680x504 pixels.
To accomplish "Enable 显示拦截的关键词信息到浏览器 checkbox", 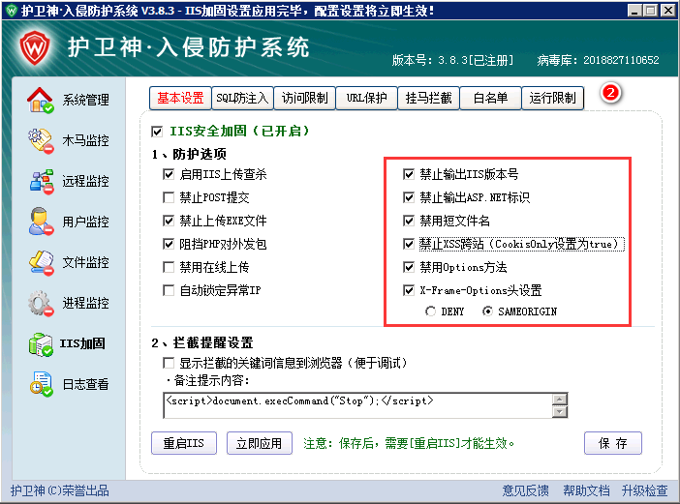I will coord(169,363).
